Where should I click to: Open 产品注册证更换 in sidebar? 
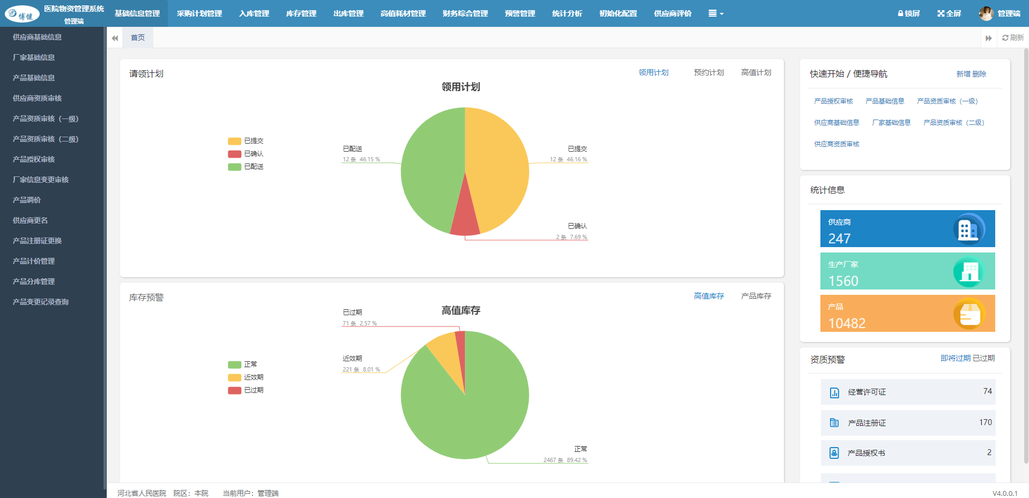click(37, 241)
